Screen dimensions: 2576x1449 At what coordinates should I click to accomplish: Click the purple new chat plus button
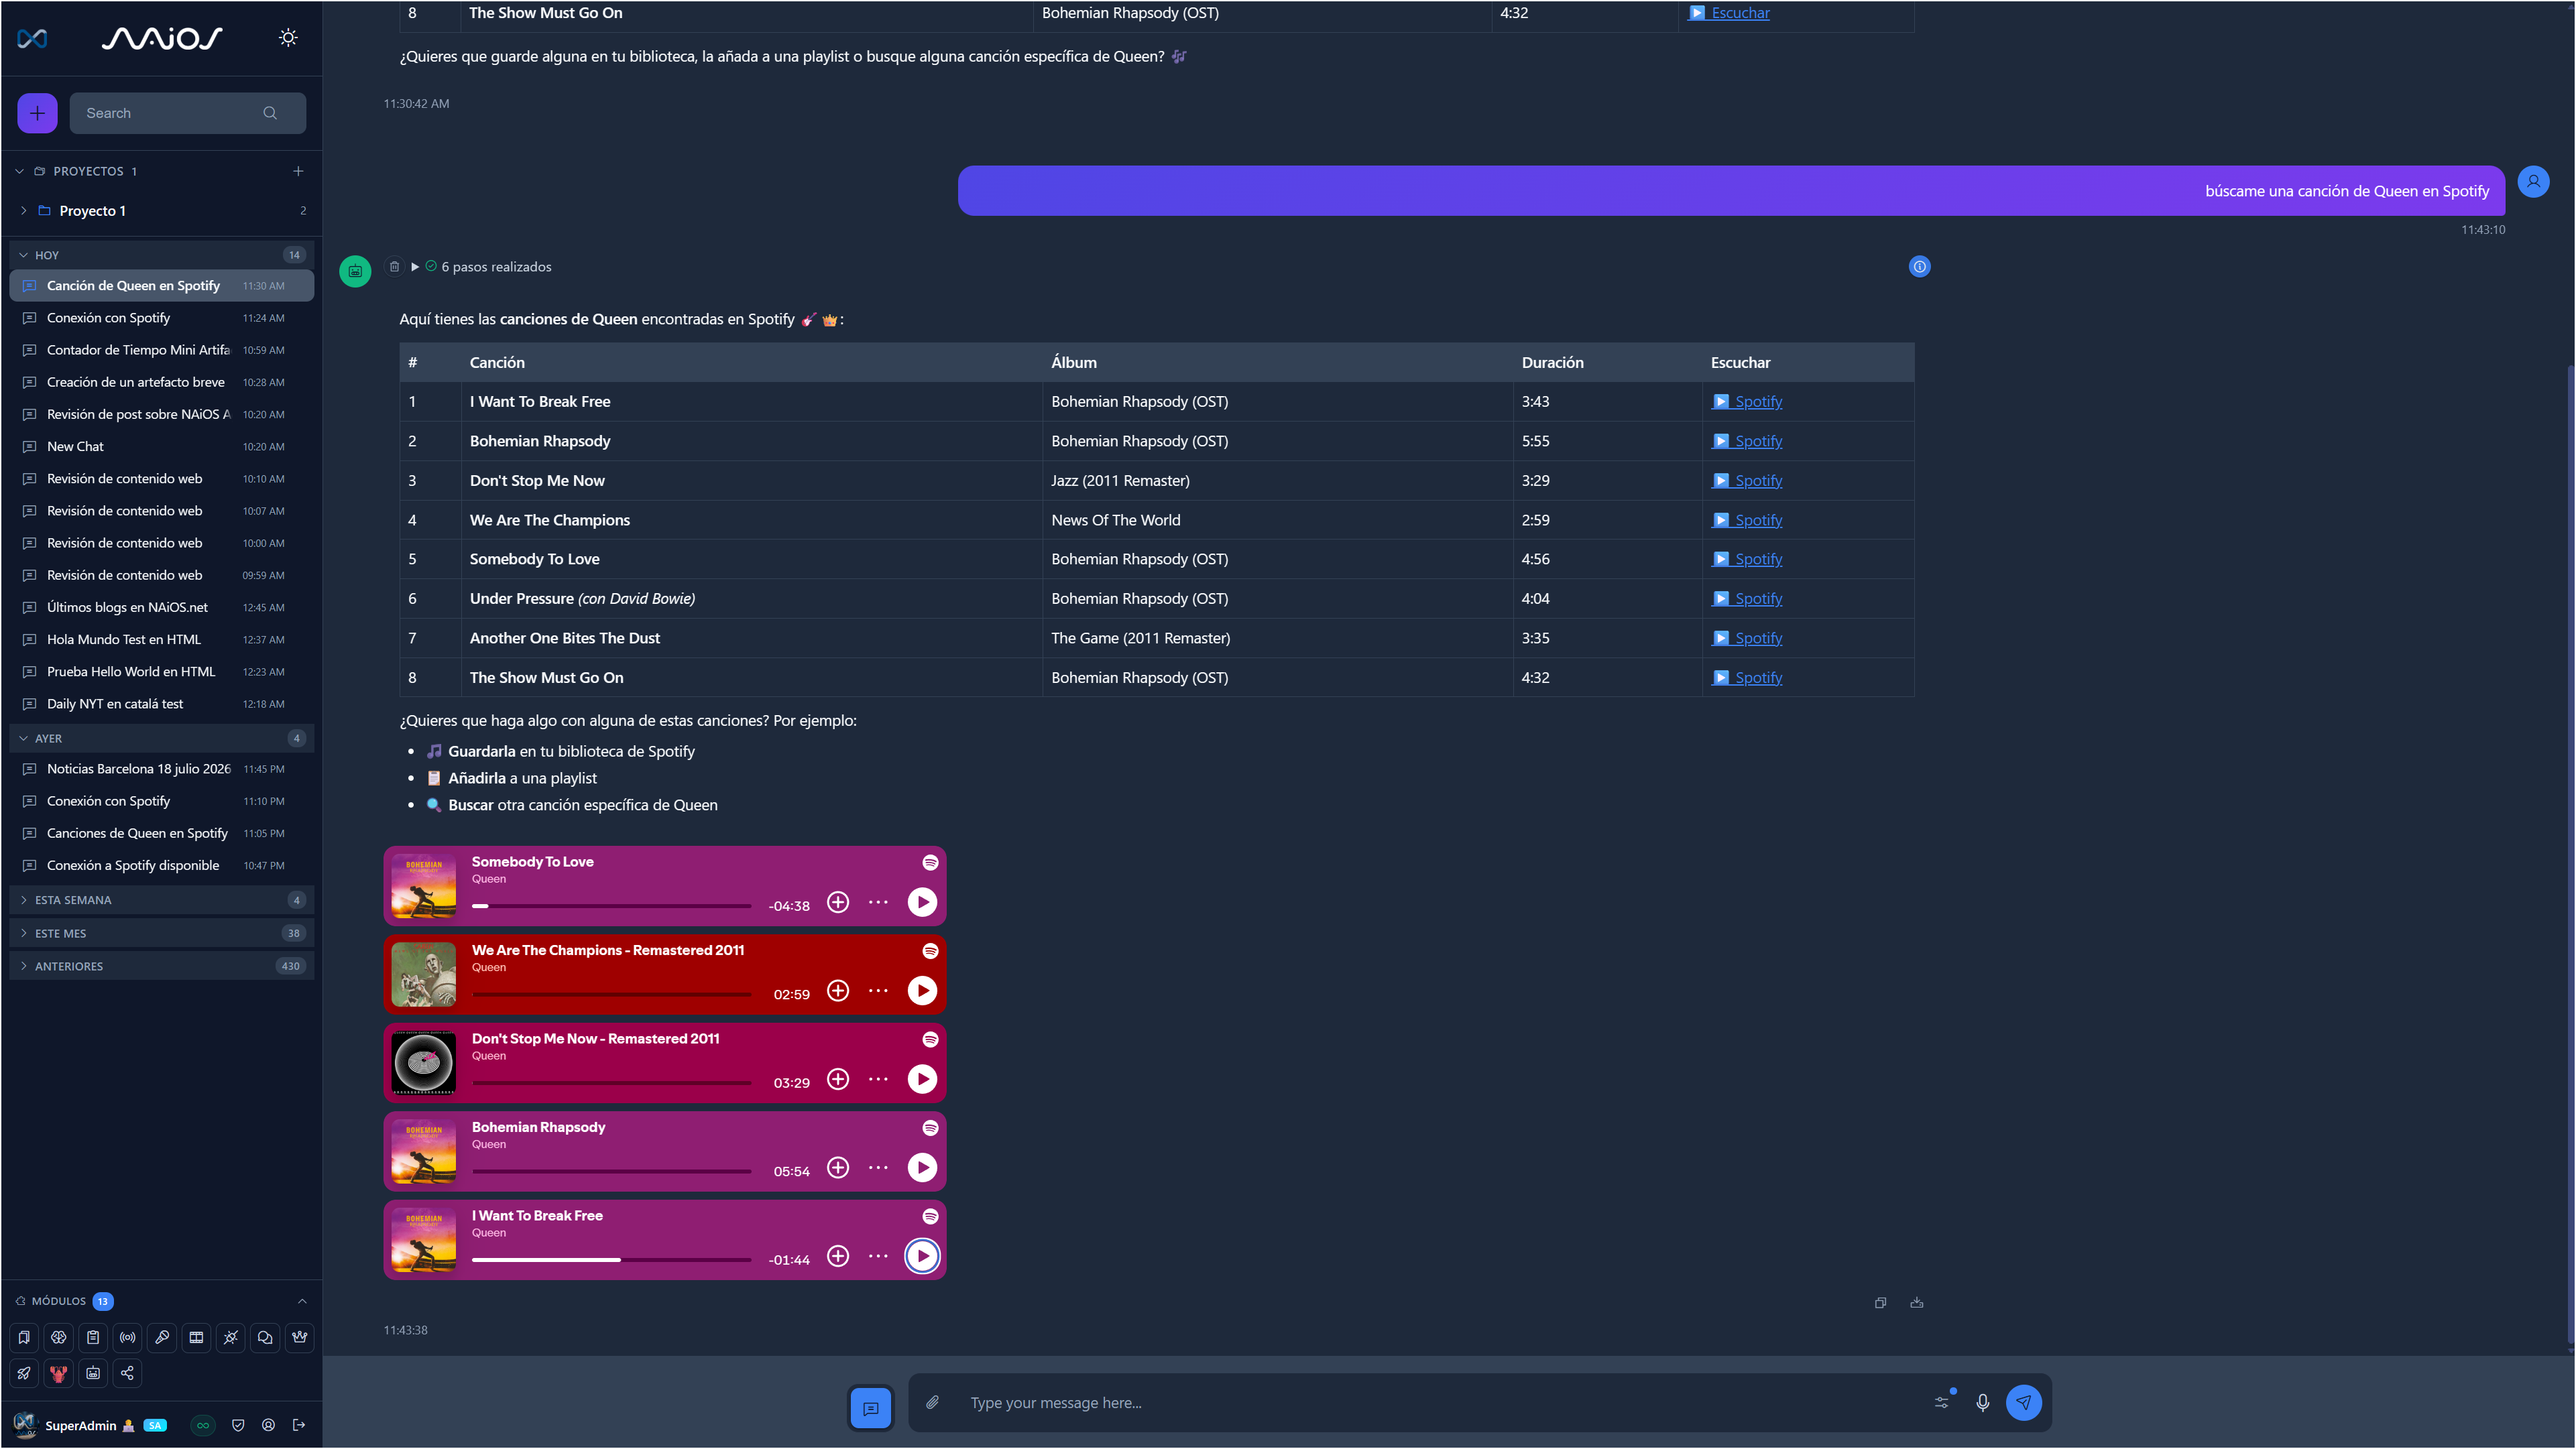point(37,113)
